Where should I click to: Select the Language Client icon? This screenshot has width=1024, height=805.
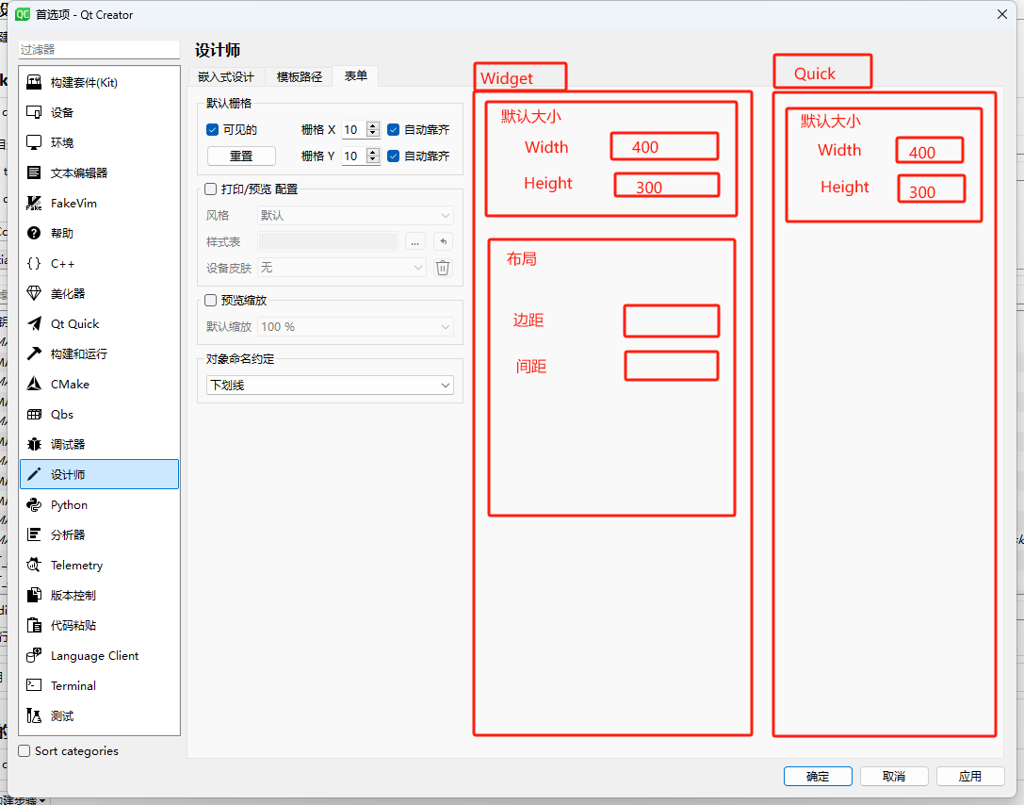[34, 655]
